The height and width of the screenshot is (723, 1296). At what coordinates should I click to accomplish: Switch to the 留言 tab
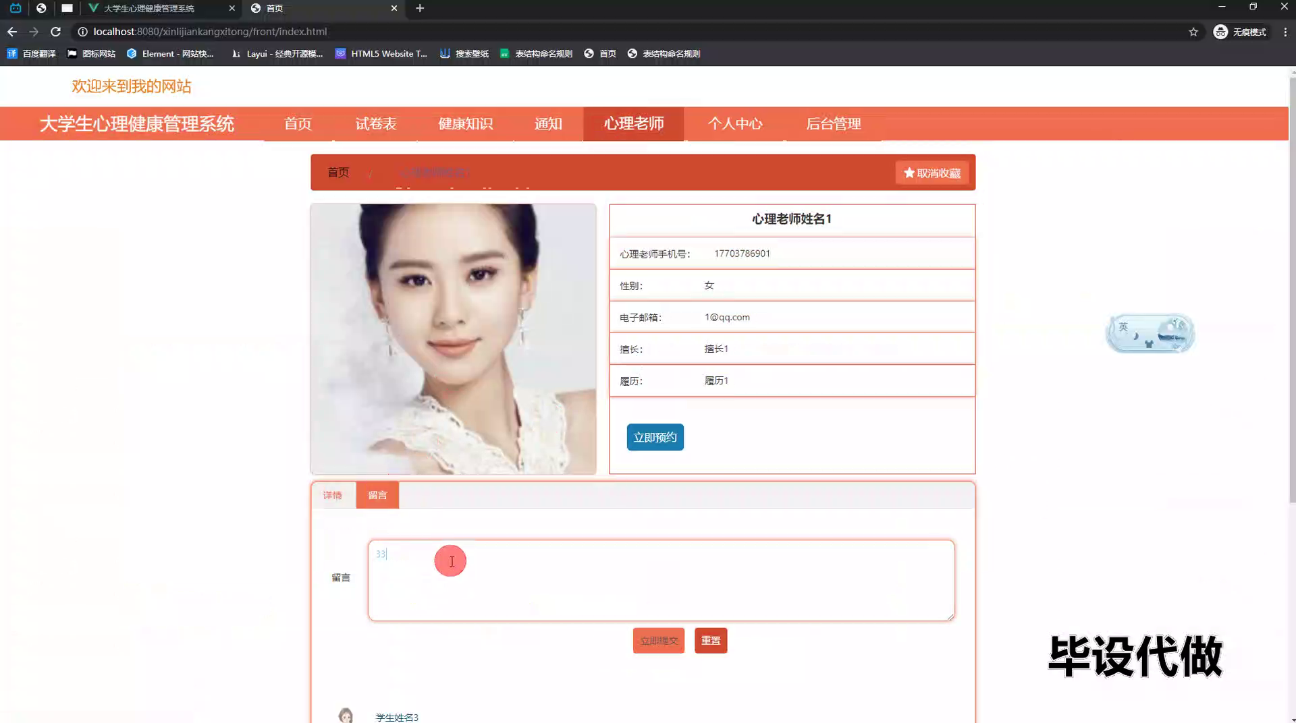coord(377,495)
